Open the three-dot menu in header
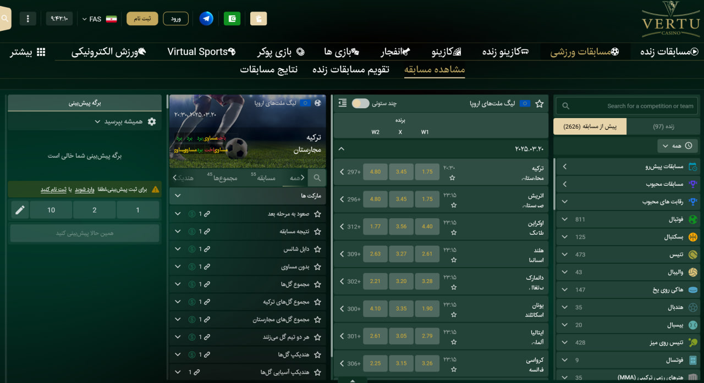 28,19
